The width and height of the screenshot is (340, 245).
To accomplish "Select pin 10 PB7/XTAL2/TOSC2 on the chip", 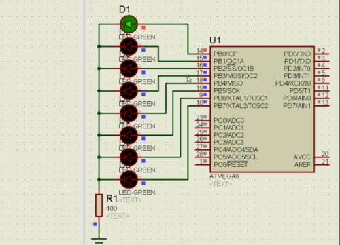I will 203,106.
